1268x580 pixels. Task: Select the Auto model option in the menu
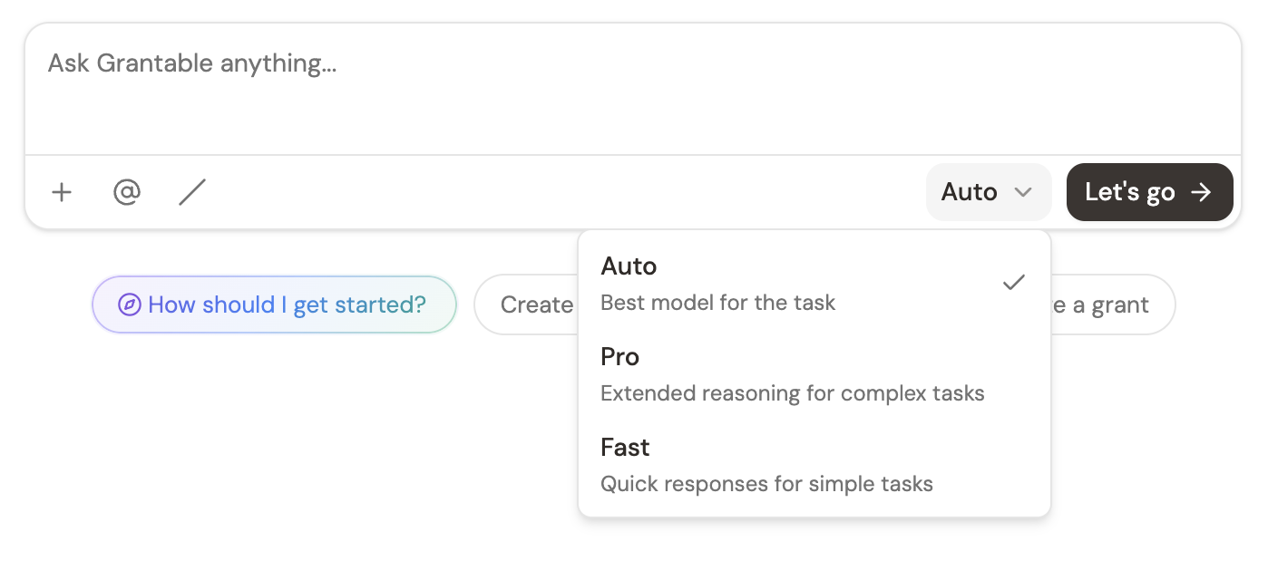pos(629,266)
